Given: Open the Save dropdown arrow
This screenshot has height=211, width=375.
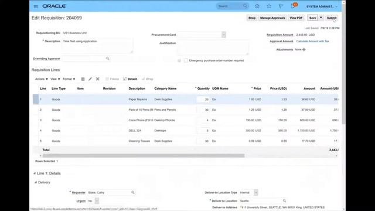Looking at the screenshot, I should (x=321, y=18).
